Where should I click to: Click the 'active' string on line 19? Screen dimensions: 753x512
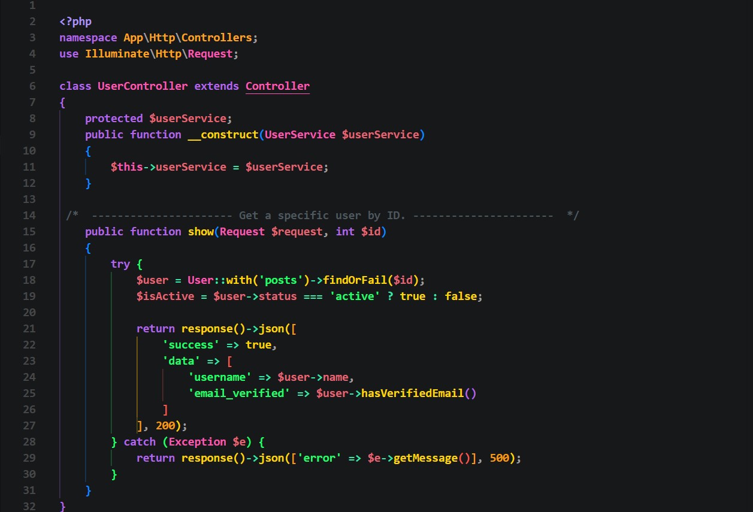355,296
